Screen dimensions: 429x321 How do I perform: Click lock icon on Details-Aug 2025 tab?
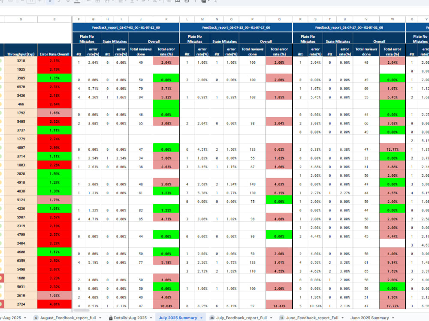coord(111,318)
